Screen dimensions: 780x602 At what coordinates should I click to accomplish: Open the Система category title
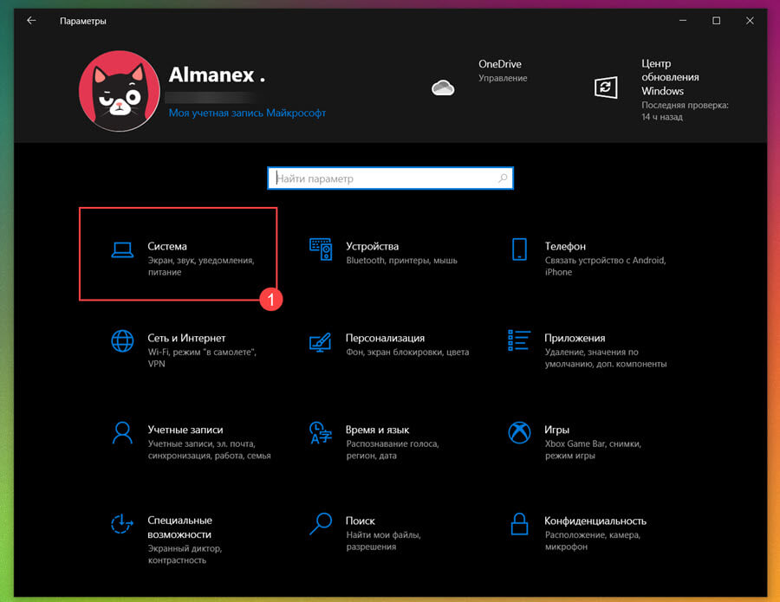click(167, 246)
